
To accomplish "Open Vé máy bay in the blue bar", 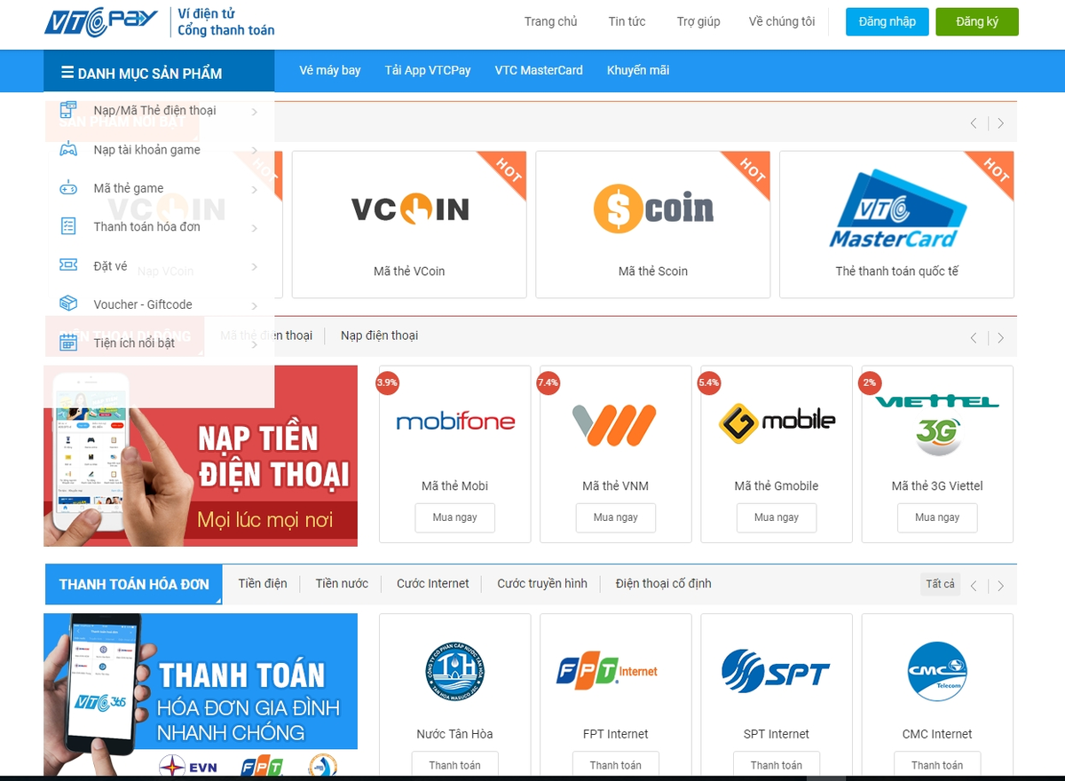I will point(330,70).
